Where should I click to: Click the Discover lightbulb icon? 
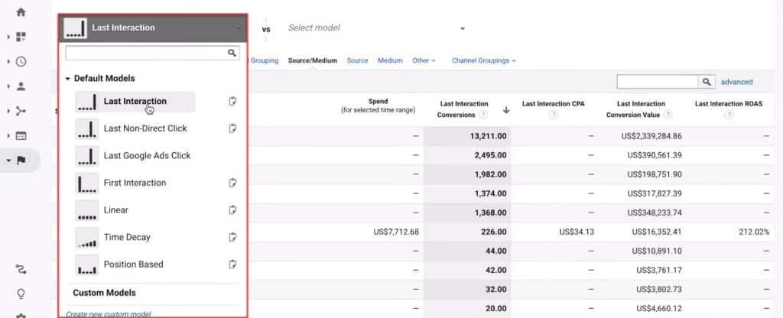tap(21, 294)
